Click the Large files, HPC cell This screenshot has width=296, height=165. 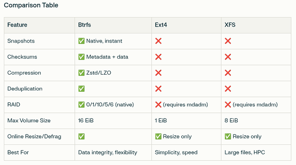pyautogui.click(x=245, y=153)
